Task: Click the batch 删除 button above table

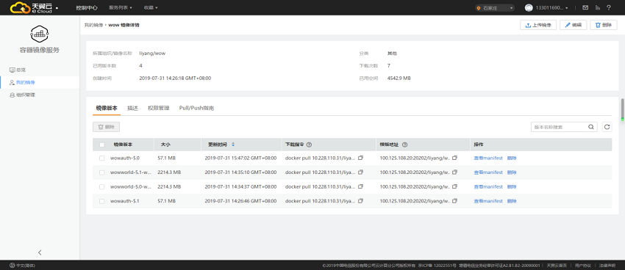Action: click(x=107, y=127)
